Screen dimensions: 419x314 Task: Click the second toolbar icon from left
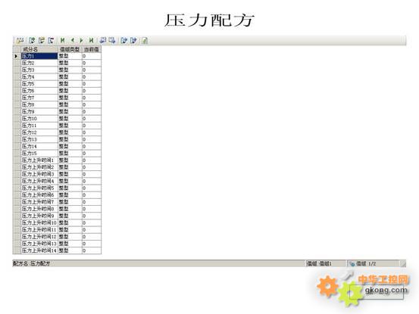[x=32, y=40]
